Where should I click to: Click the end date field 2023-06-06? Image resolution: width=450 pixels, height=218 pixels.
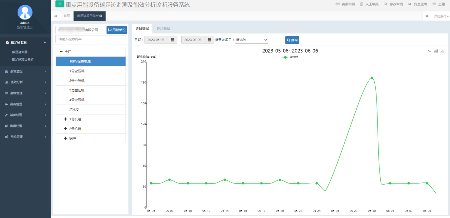pos(193,40)
